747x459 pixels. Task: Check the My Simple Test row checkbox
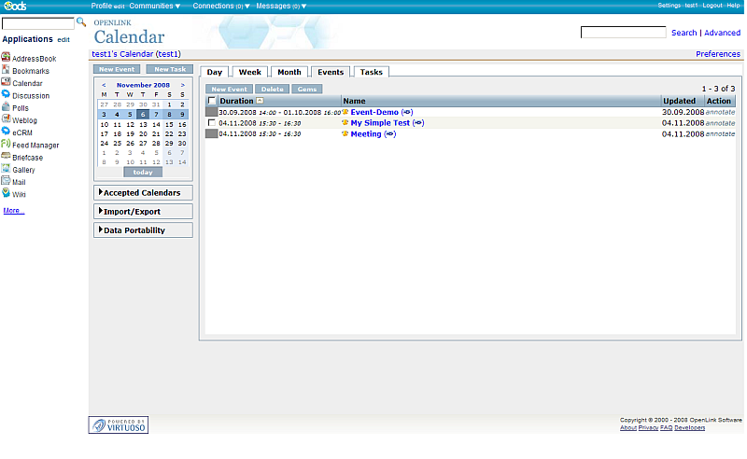212,123
